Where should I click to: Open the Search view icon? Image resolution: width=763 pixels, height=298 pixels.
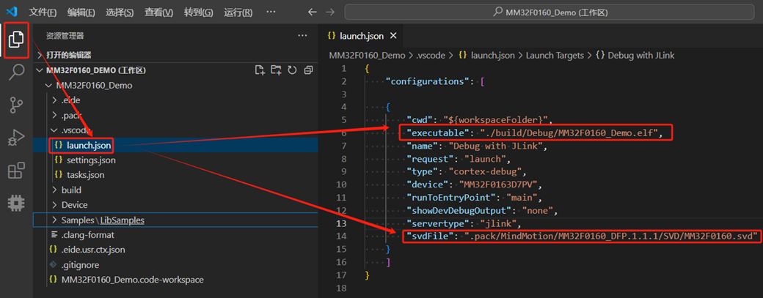[x=15, y=72]
